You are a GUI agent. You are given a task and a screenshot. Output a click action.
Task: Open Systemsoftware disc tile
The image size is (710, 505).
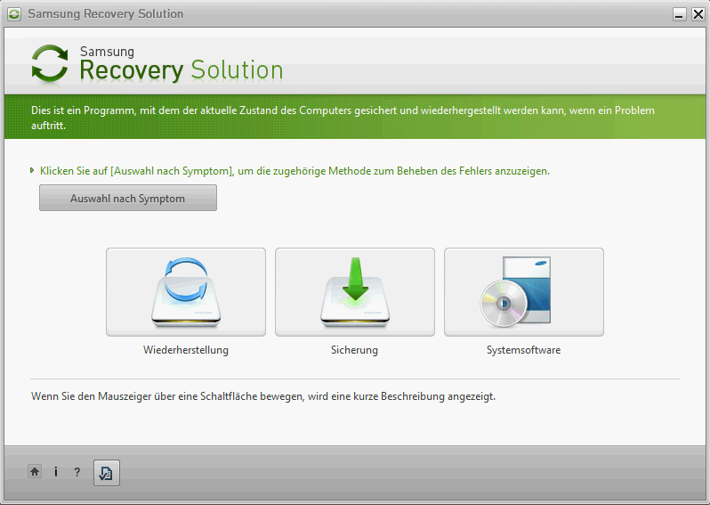pyautogui.click(x=523, y=292)
